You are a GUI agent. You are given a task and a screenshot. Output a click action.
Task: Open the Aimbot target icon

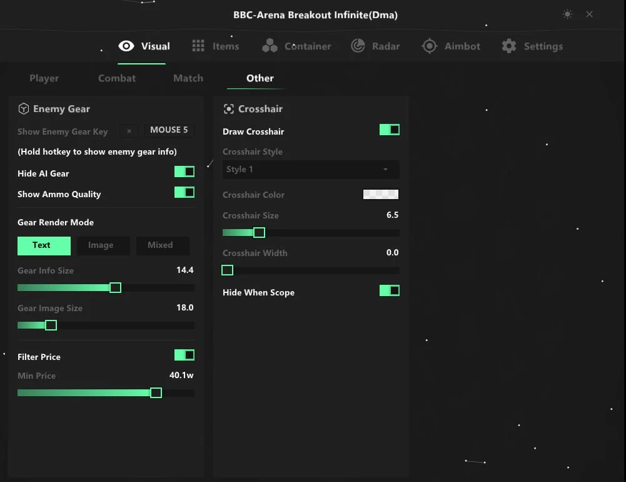(430, 46)
